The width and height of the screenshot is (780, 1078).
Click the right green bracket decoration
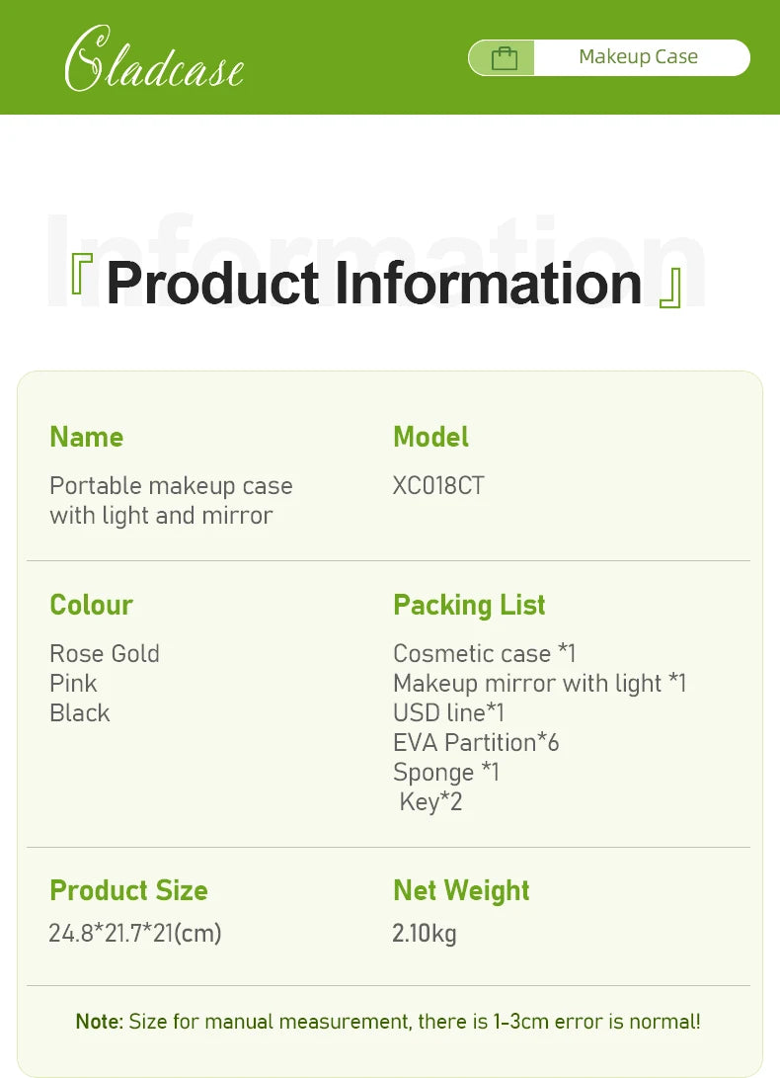670,290
